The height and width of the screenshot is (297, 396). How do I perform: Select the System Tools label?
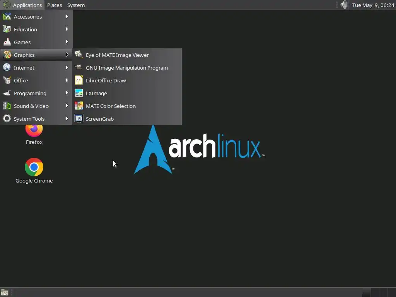[x=29, y=119]
